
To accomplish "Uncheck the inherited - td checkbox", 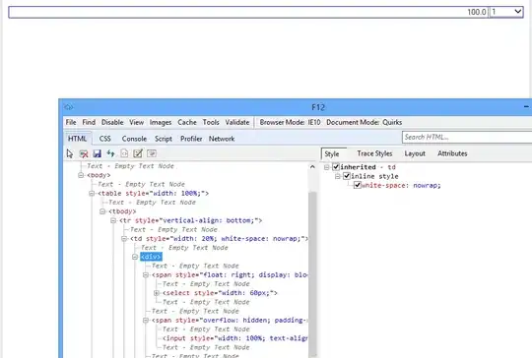I will [x=336, y=167].
